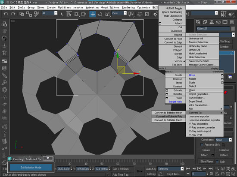
Task: Activate the Select and Rotate tool
Action: point(100,14)
